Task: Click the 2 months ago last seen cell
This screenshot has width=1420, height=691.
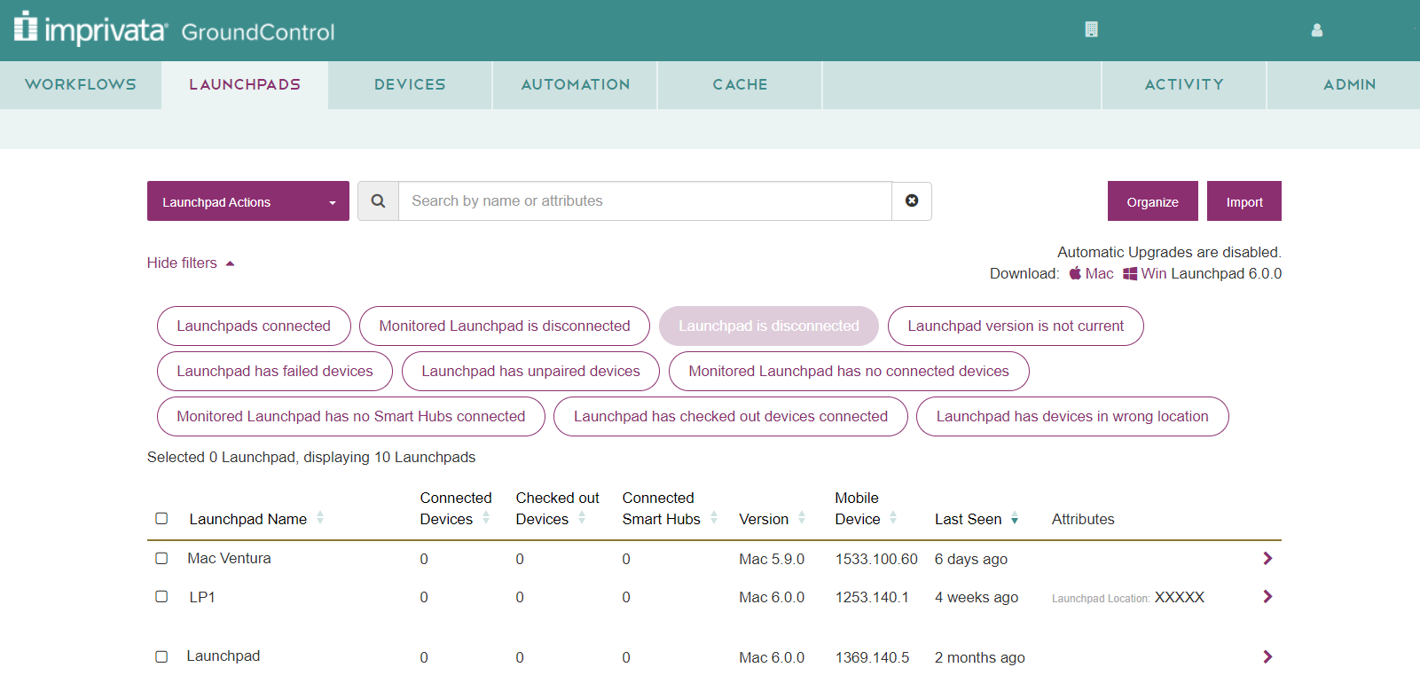Action: tap(980, 657)
